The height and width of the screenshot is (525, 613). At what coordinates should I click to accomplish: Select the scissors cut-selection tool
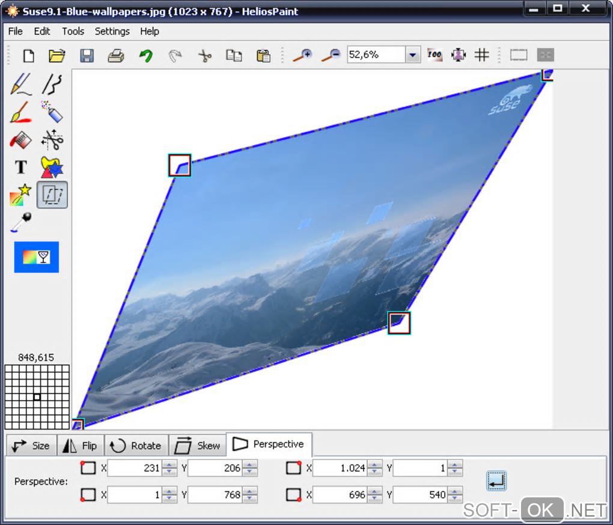point(52,139)
